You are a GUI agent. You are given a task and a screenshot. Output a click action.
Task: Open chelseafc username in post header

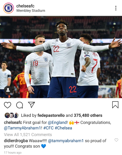[25, 6]
